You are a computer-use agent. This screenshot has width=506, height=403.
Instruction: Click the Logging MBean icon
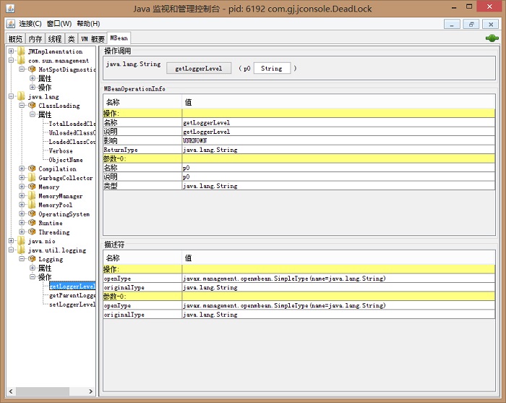coord(32,259)
